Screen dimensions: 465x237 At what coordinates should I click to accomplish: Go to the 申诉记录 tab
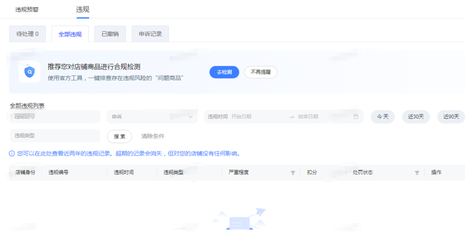[150, 34]
